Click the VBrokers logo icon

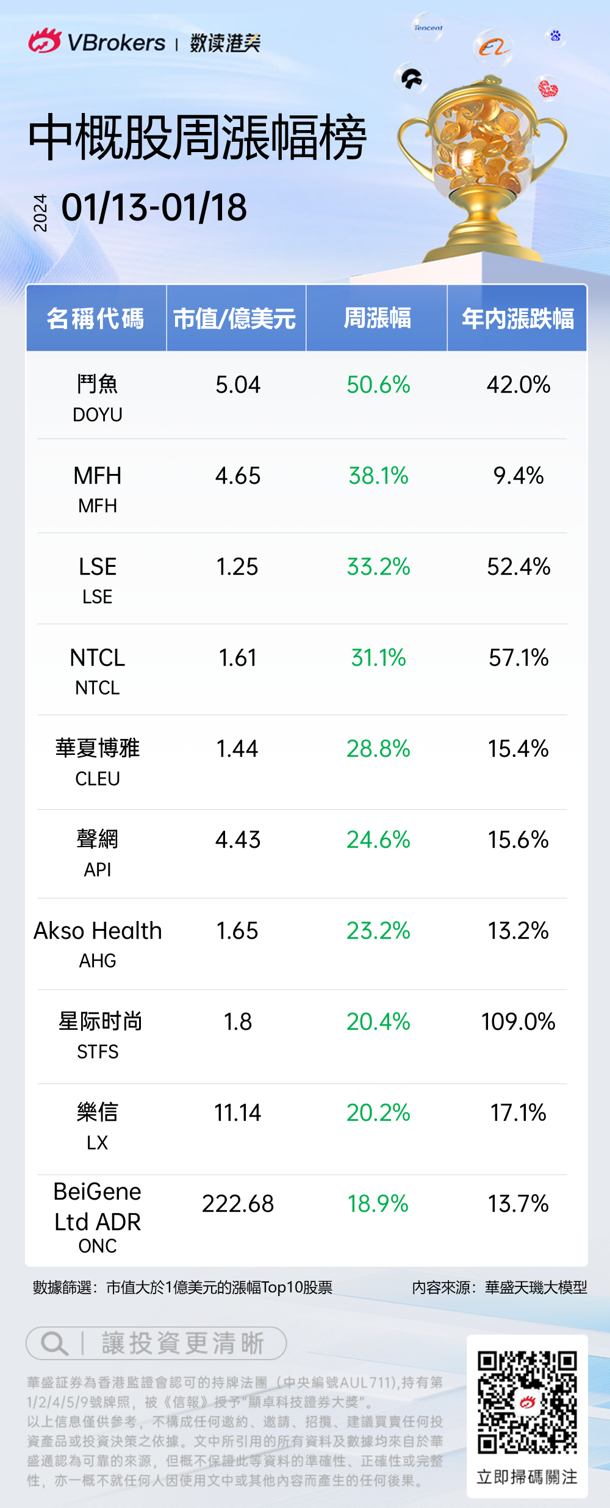[x=45, y=42]
